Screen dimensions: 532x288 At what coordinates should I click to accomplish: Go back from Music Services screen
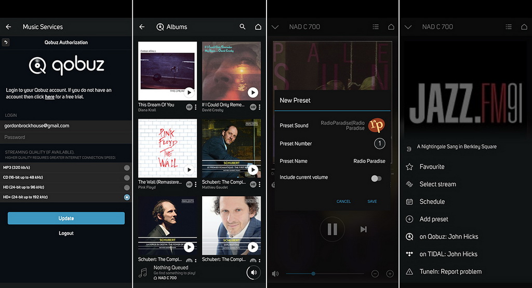point(8,27)
